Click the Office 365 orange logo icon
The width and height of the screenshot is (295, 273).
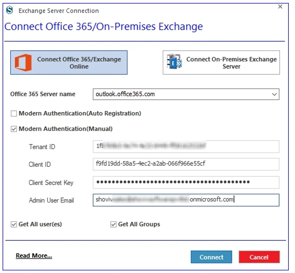pos(23,63)
